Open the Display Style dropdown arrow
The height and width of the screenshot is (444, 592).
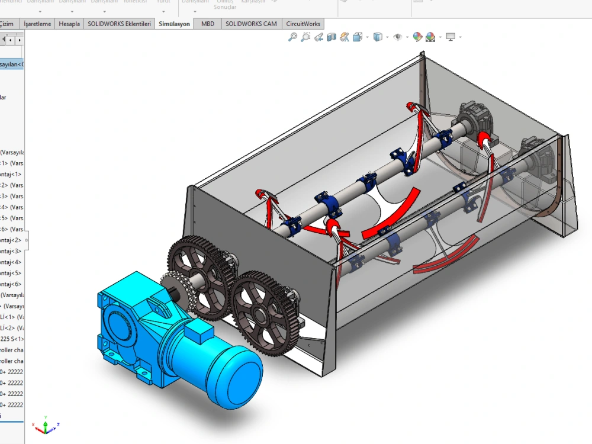(387, 37)
